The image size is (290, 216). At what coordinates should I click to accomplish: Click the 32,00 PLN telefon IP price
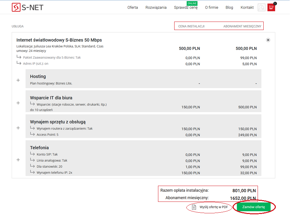248,173
